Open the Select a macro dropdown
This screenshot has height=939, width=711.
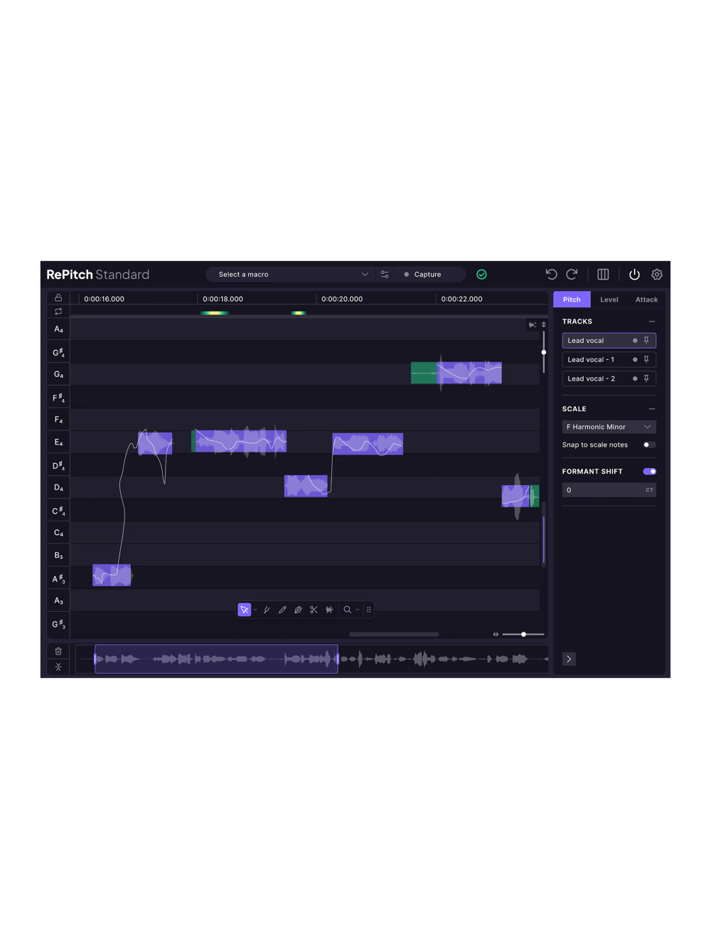click(292, 275)
